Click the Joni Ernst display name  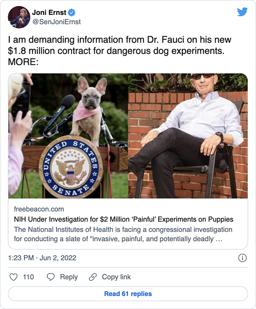[x=50, y=13]
